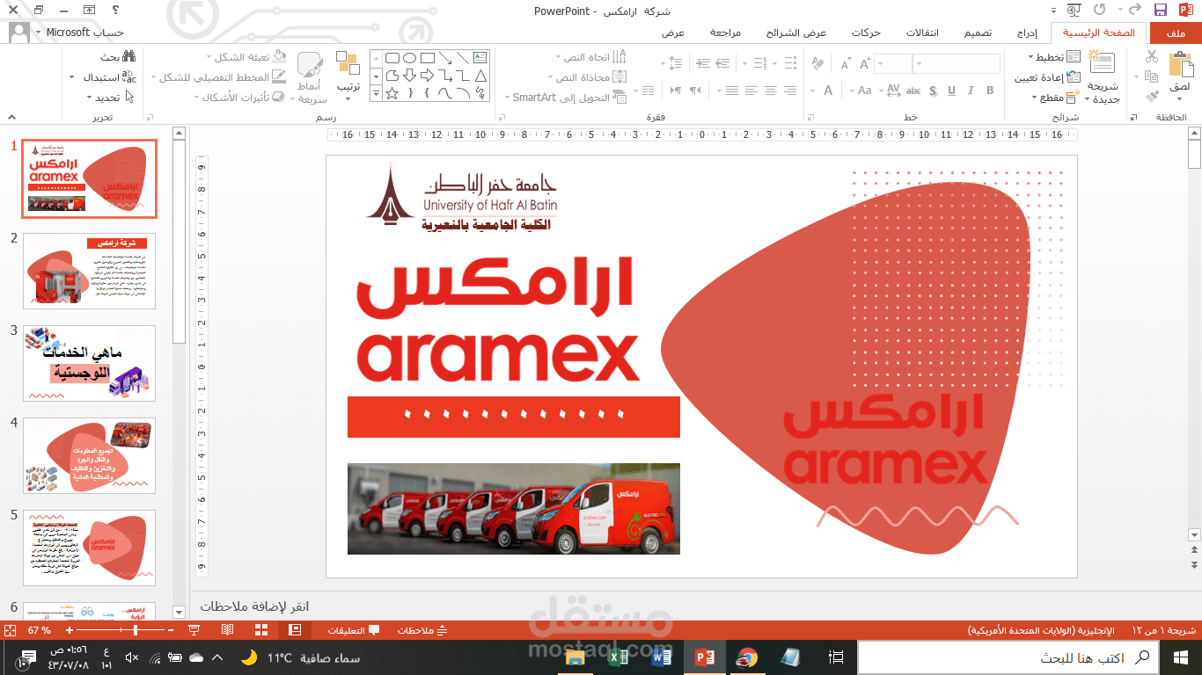Click the Save floppy disk icon
1202x675 pixels.
pos(1161,11)
